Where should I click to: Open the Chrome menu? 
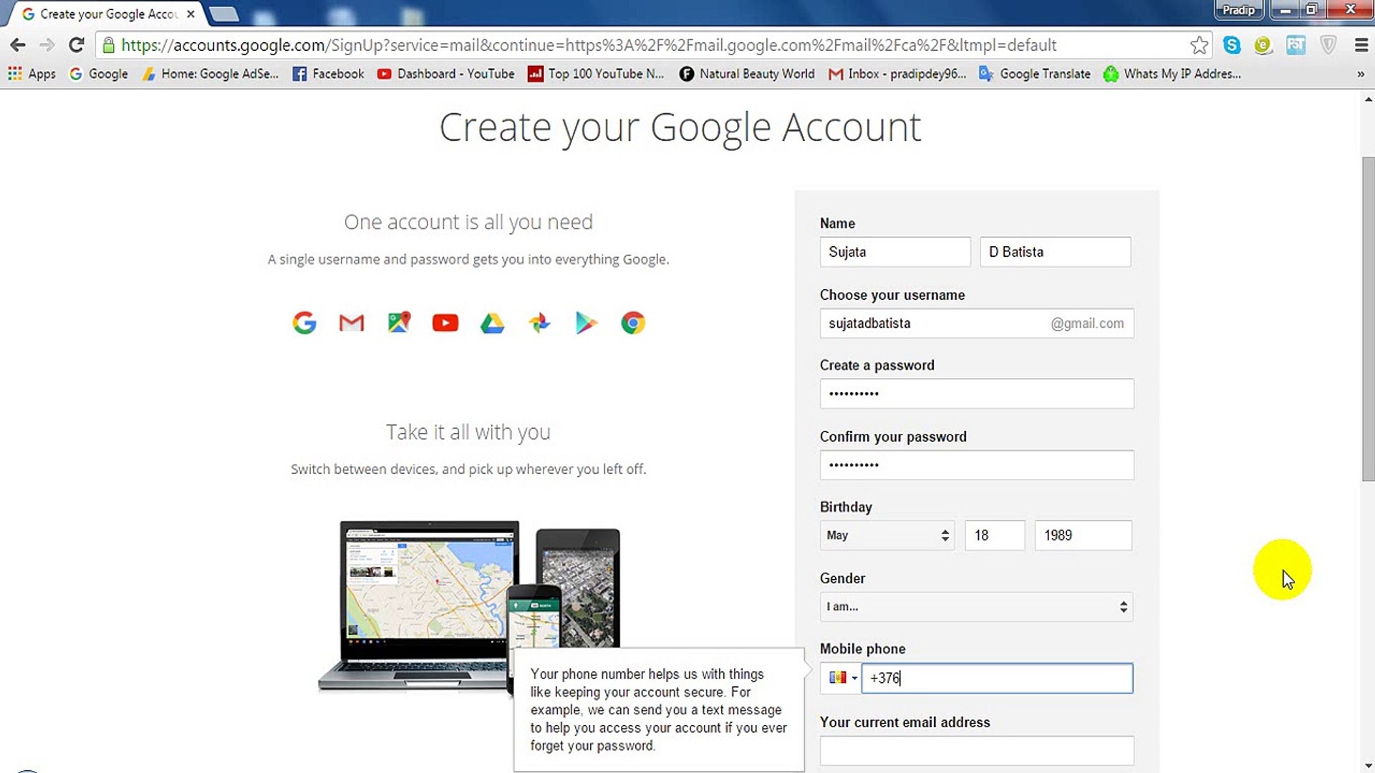(x=1360, y=44)
